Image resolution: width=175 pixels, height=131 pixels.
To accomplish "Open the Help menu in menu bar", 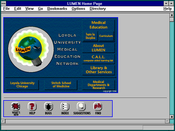I will click(x=168, y=8).
